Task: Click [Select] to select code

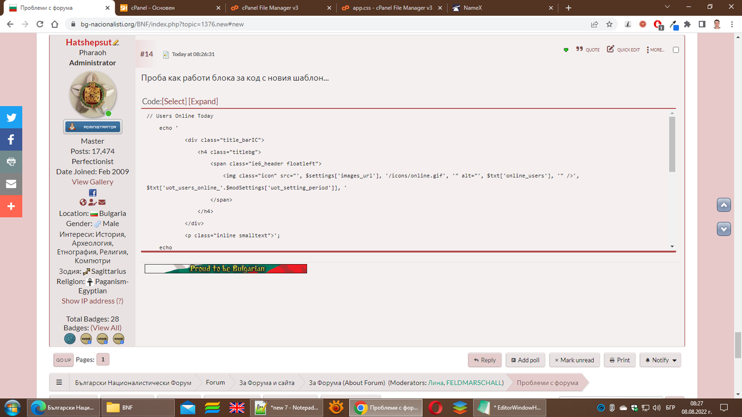Action: (x=174, y=101)
